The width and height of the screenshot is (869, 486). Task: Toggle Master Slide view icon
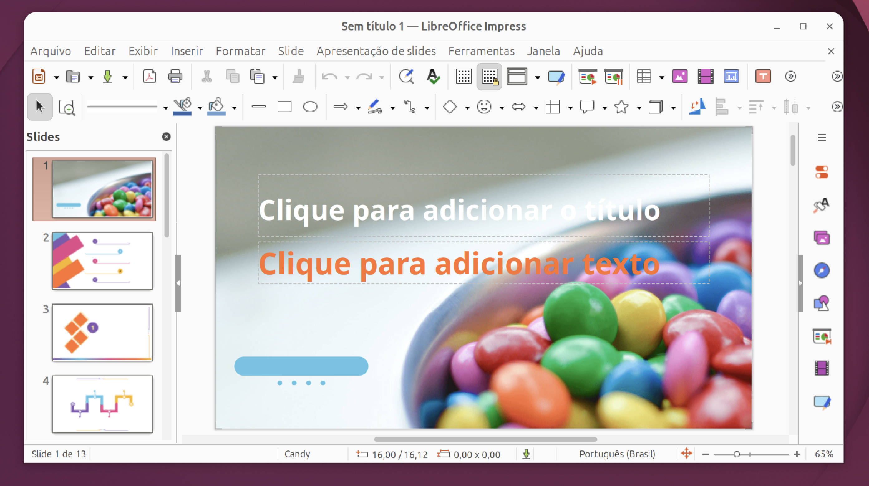[556, 77]
